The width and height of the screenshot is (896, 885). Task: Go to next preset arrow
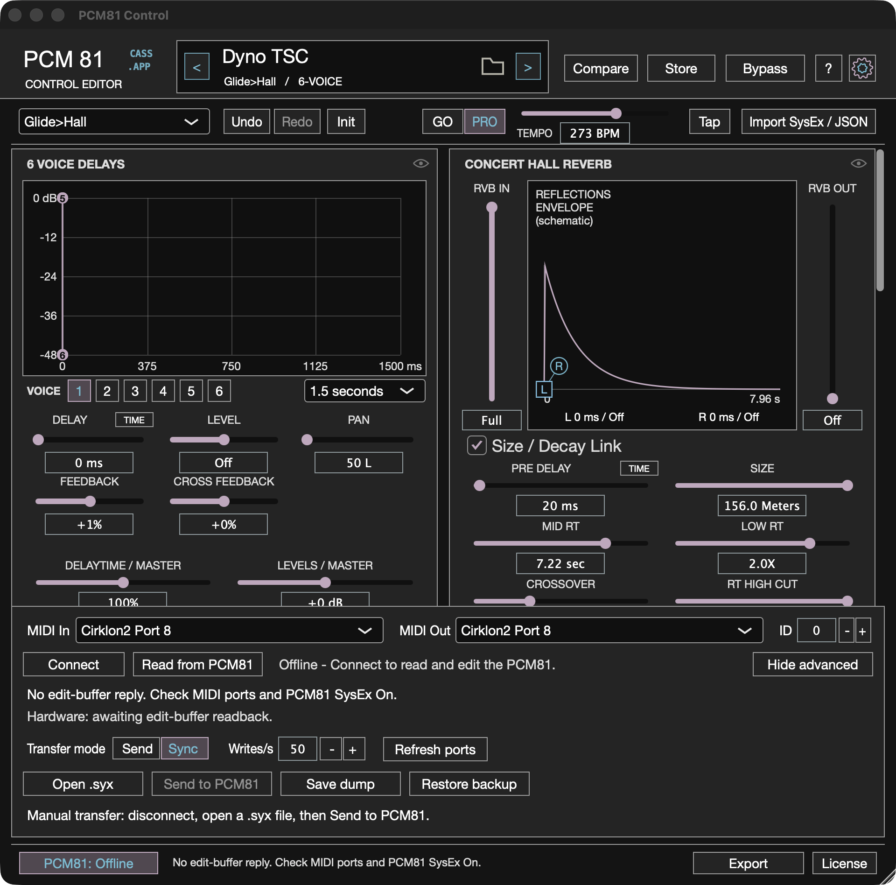tap(528, 67)
